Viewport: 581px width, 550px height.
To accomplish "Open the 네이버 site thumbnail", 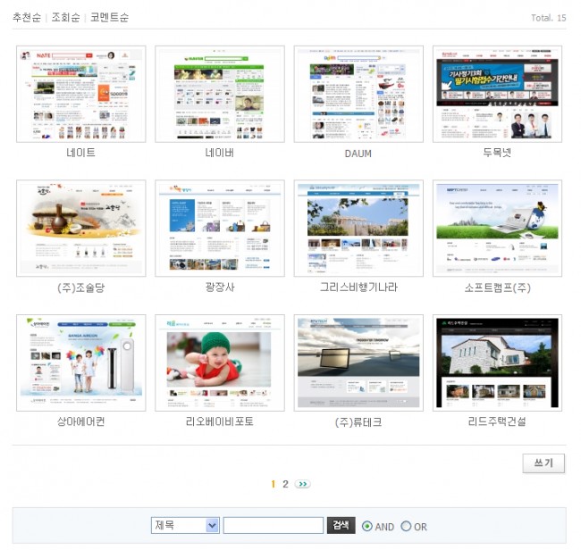I will [x=219, y=94].
